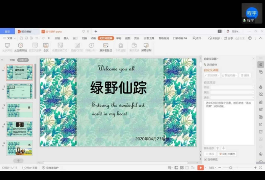Expand the 文件 menu dropdown

point(9,38)
